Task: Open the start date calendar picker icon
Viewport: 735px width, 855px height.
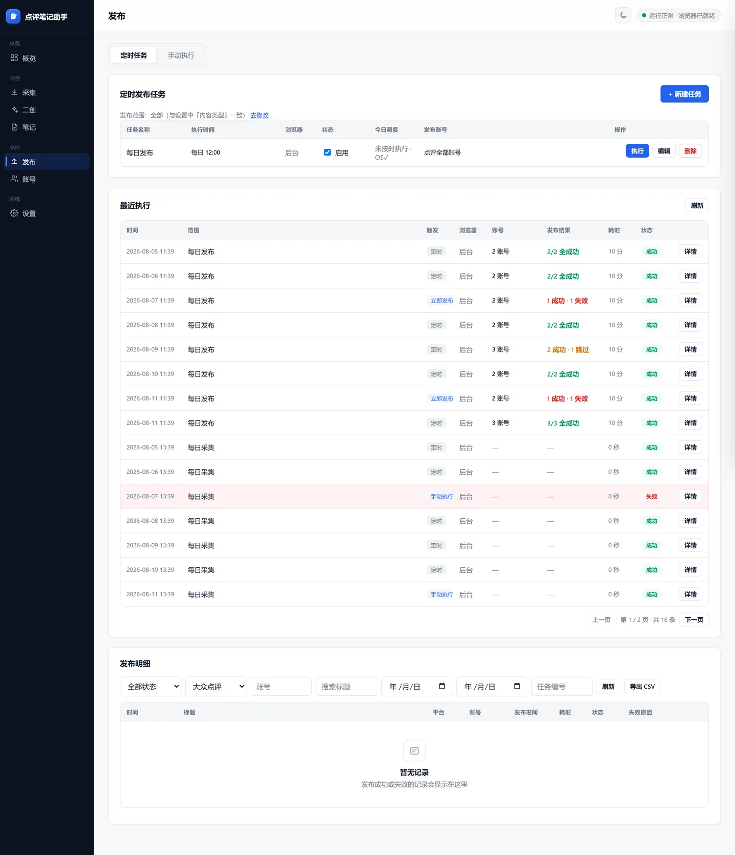Action: 442,686
